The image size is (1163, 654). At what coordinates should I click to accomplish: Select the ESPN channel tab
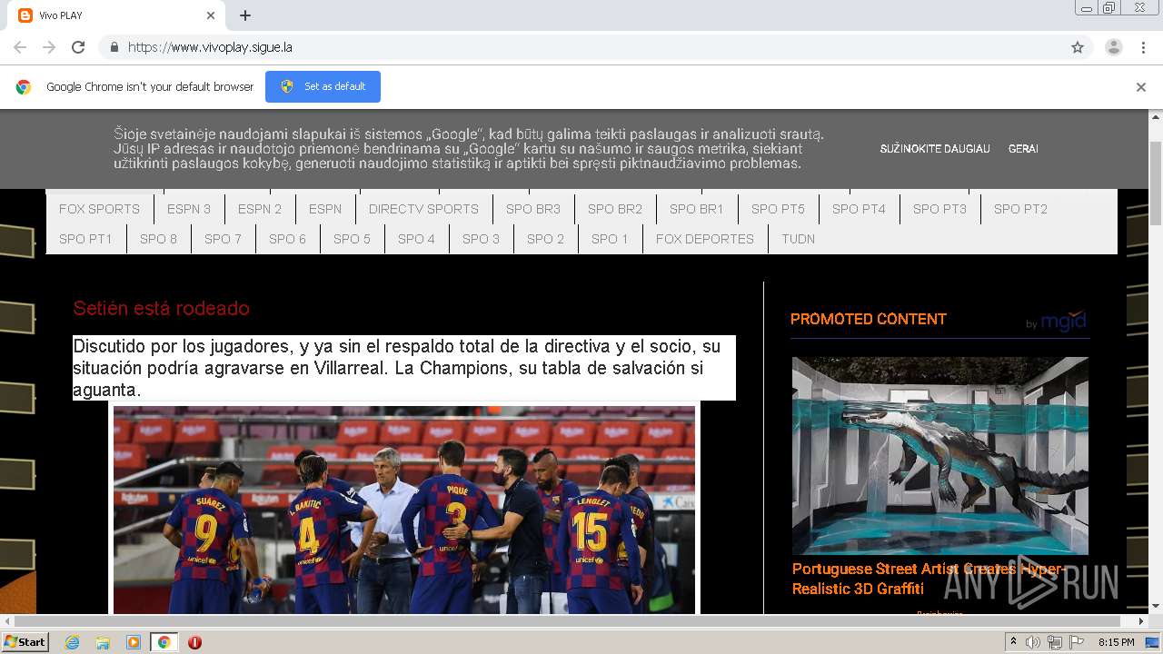point(325,209)
